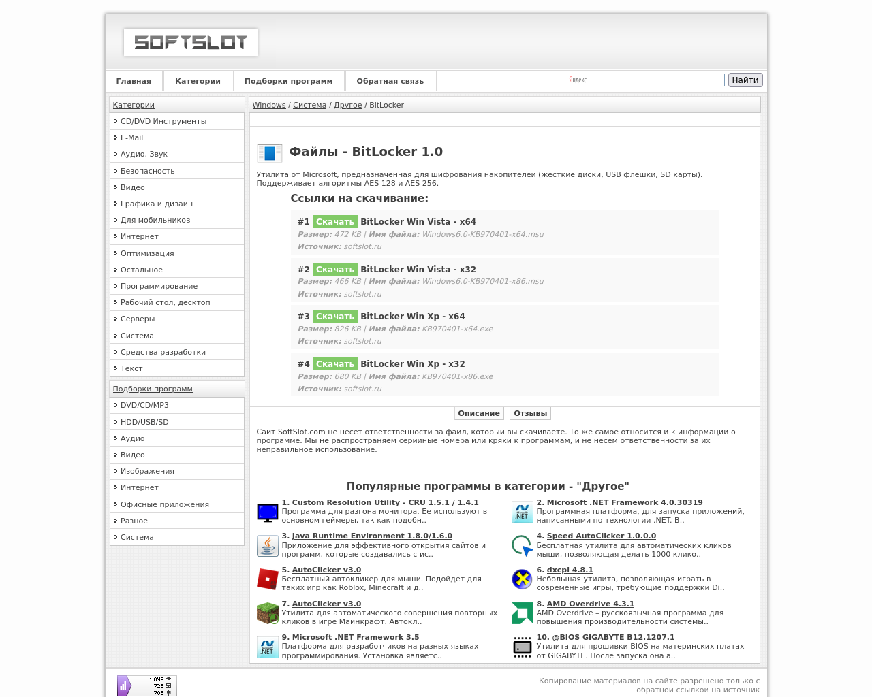This screenshot has width=872, height=697.
Task: Open Остальное category
Action: click(177, 270)
